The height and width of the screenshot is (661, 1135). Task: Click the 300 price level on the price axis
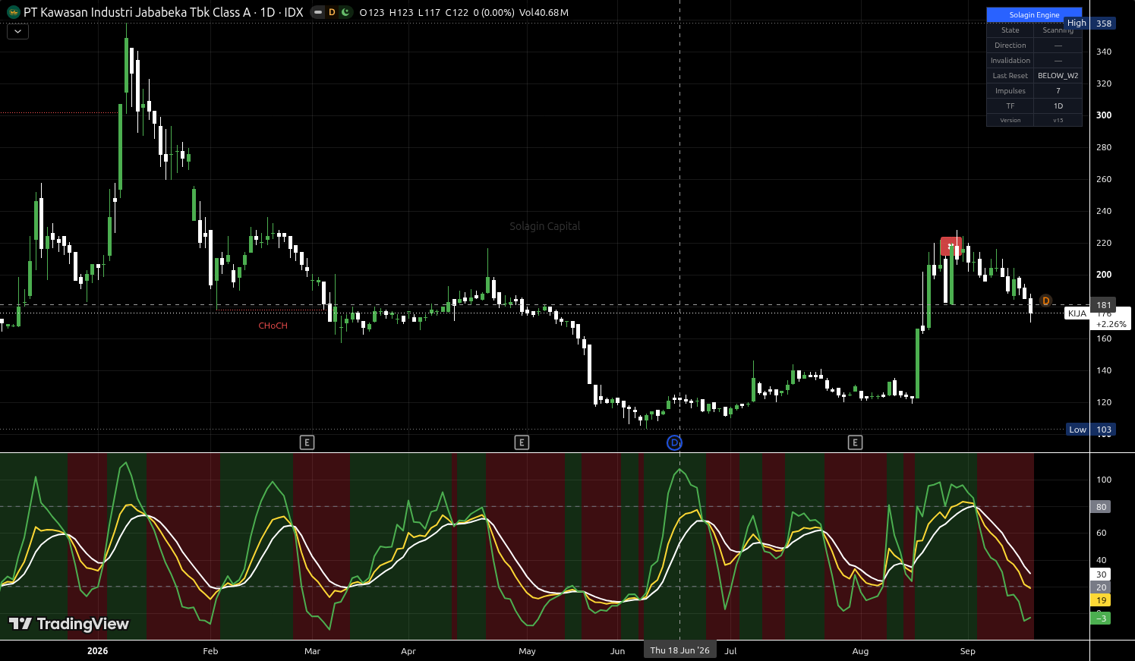(x=1104, y=115)
